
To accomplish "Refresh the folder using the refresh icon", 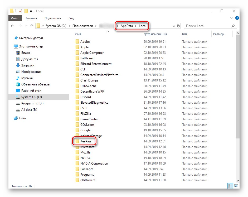I will (178, 26).
